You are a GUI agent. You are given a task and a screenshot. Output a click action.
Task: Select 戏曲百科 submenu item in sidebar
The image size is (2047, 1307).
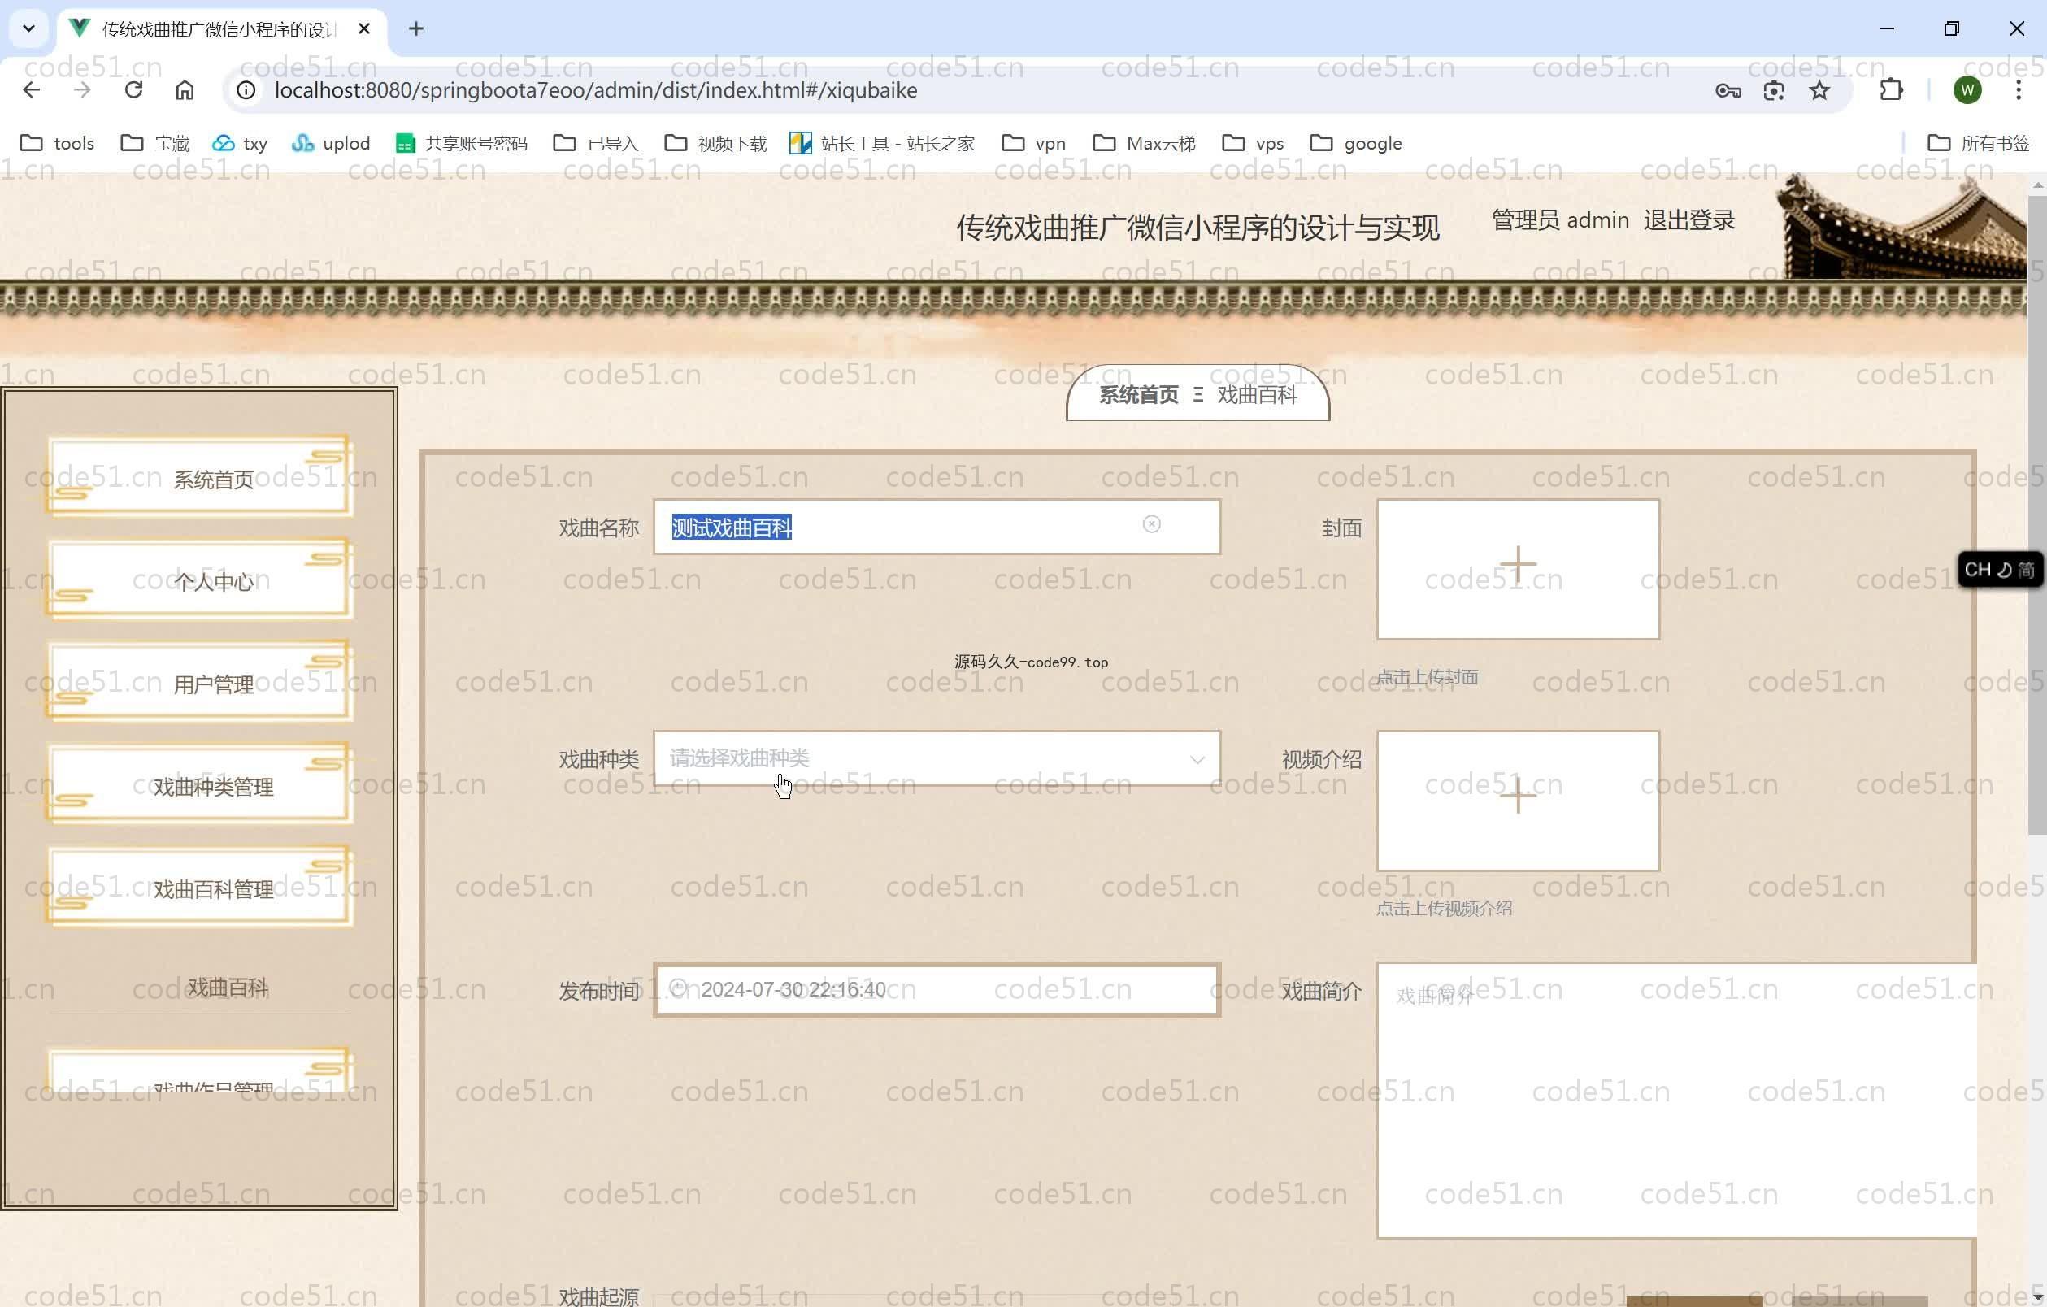tap(227, 988)
